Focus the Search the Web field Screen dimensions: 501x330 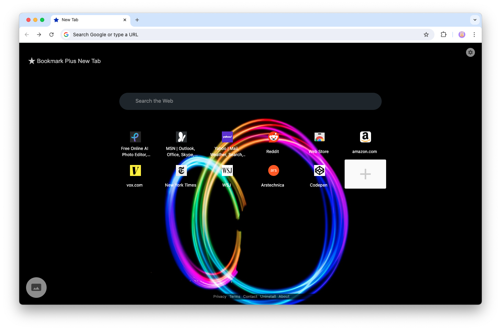(250, 101)
